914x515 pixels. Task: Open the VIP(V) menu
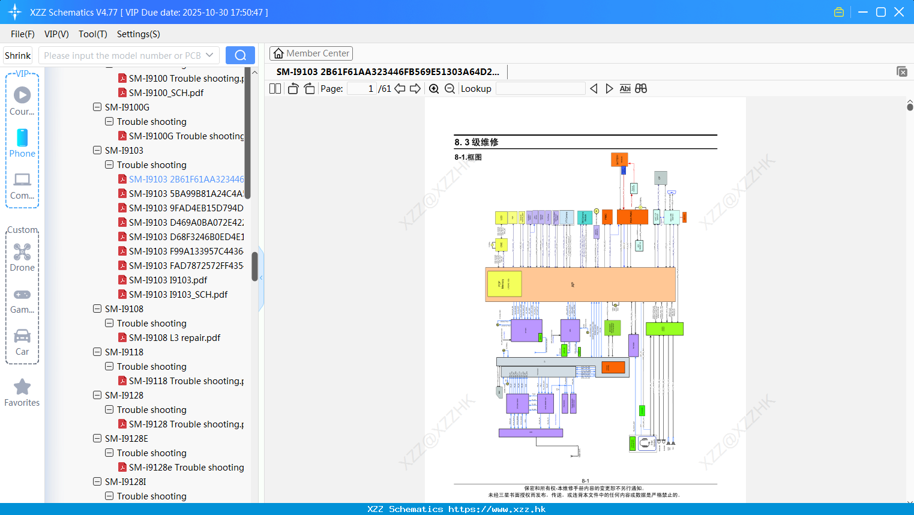click(56, 34)
